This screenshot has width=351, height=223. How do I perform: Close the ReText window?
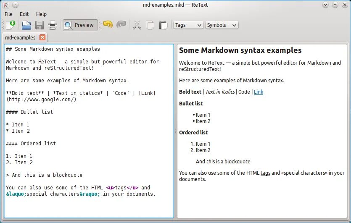[x=345, y=5]
